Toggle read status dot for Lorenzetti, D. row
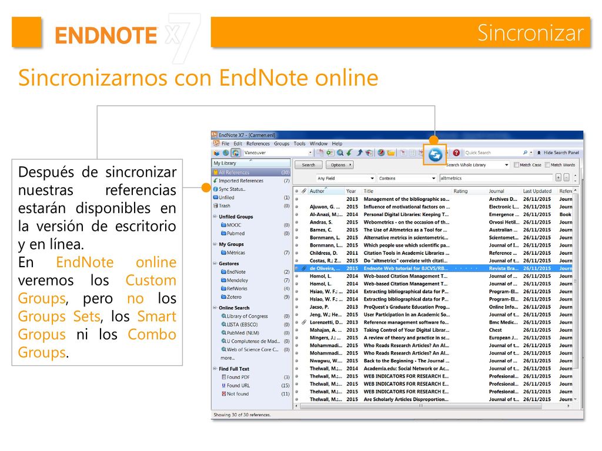This screenshot has height=451, width=602. (297, 322)
